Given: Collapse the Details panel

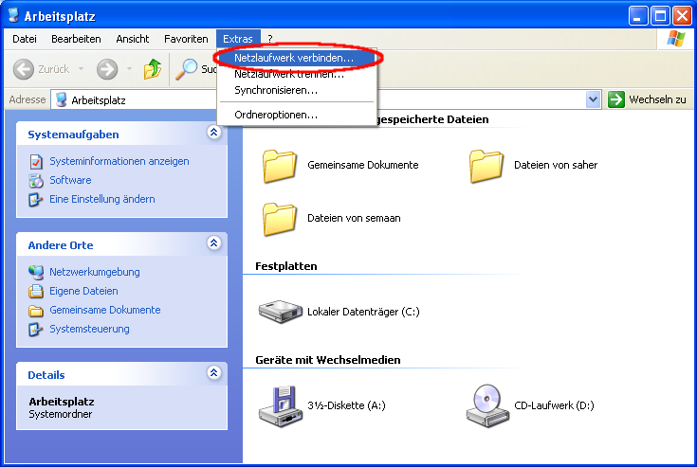Looking at the screenshot, I should click(x=213, y=374).
